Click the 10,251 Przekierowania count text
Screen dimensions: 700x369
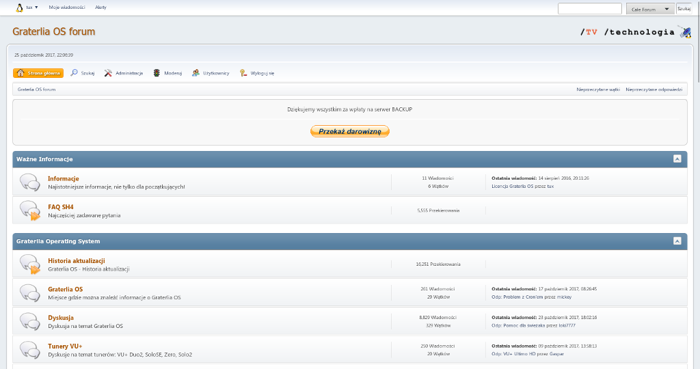tap(438, 264)
